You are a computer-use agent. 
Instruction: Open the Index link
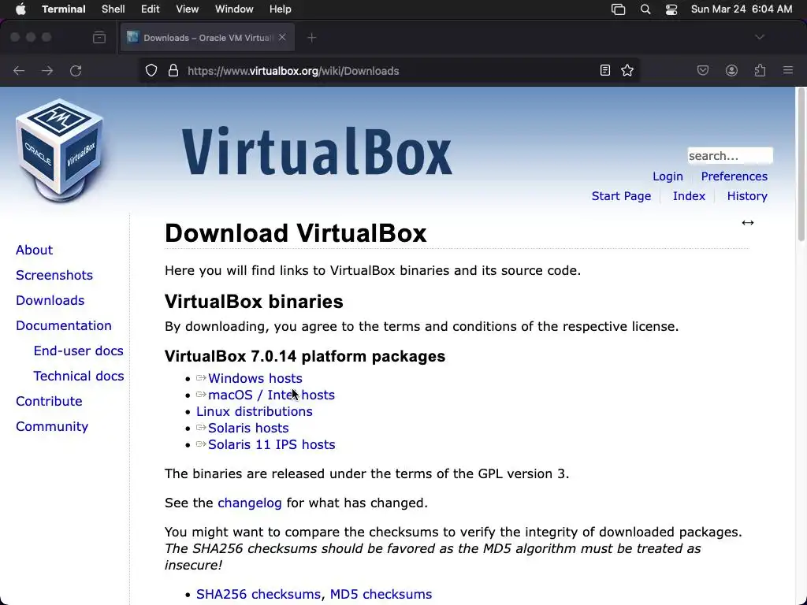click(689, 196)
